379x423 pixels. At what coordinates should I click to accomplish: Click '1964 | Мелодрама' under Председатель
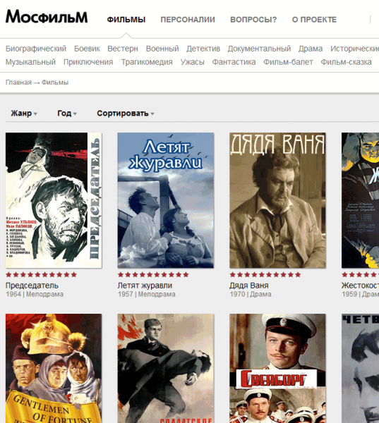click(35, 294)
